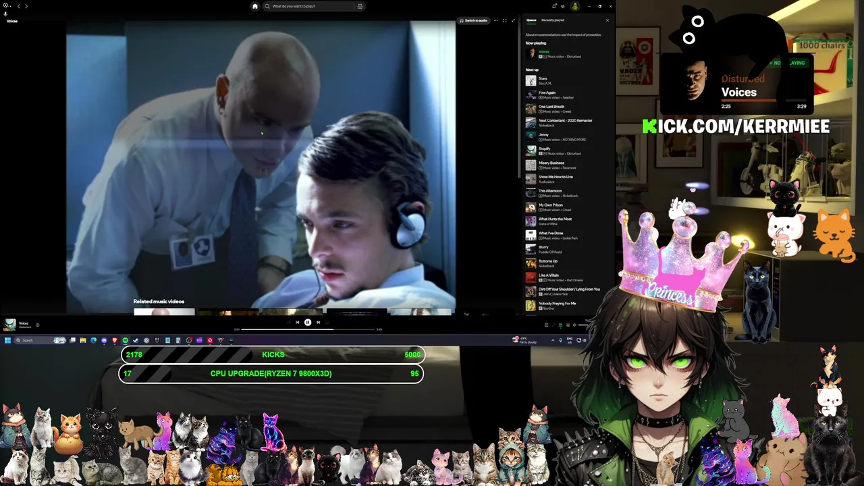
Task: Click the Blurry album thumbnail in queue
Action: (x=531, y=250)
